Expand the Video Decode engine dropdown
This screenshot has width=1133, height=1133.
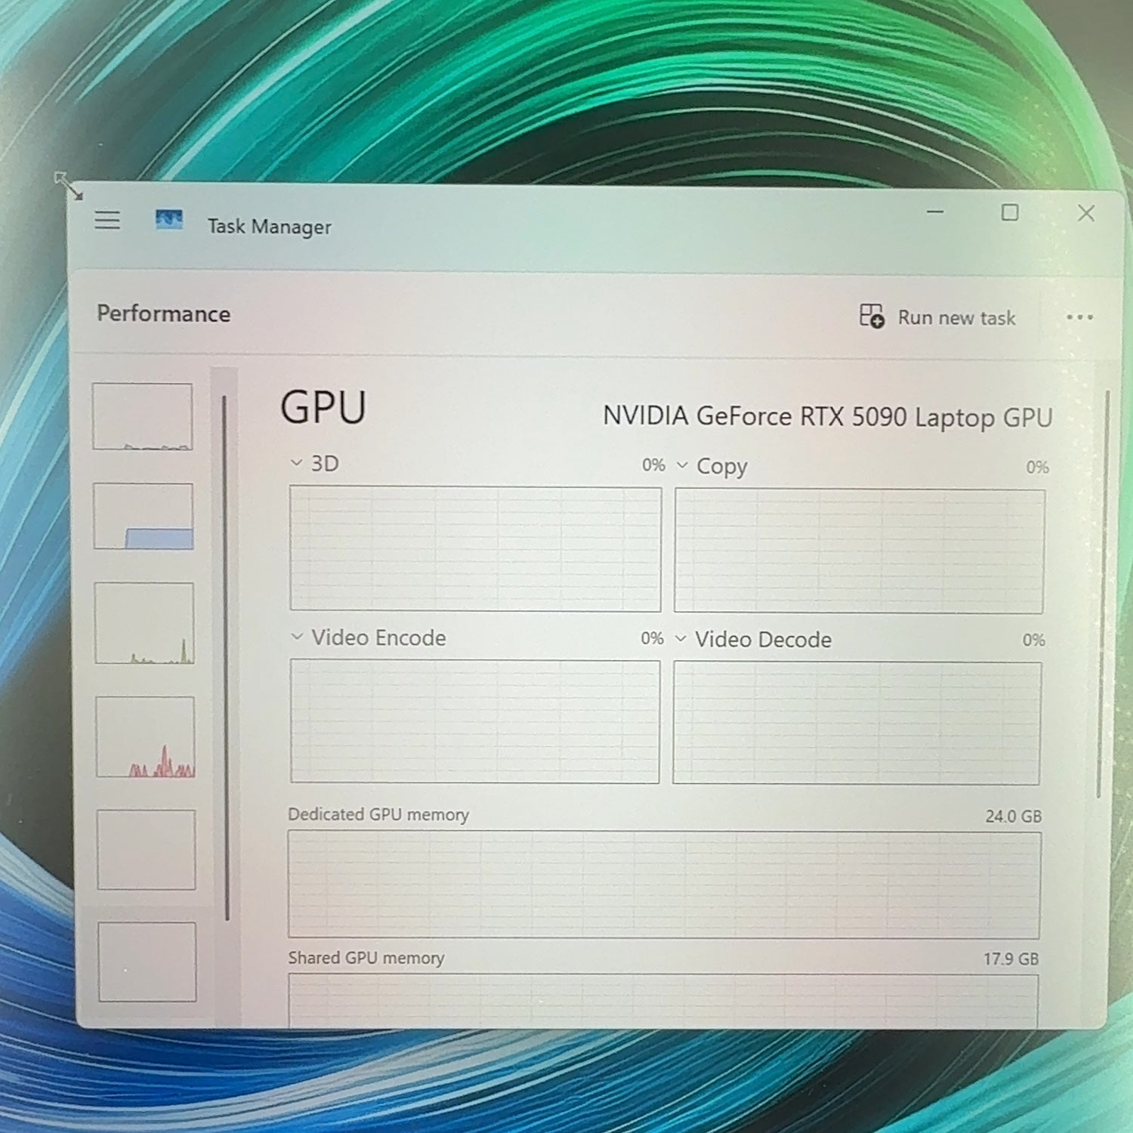[x=681, y=638]
